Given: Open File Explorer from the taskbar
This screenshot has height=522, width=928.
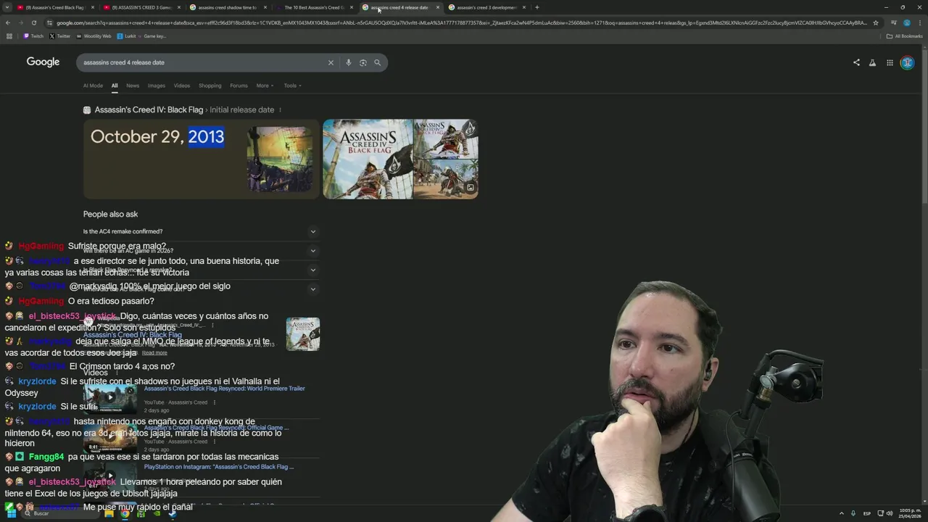Looking at the screenshot, I should point(109,513).
